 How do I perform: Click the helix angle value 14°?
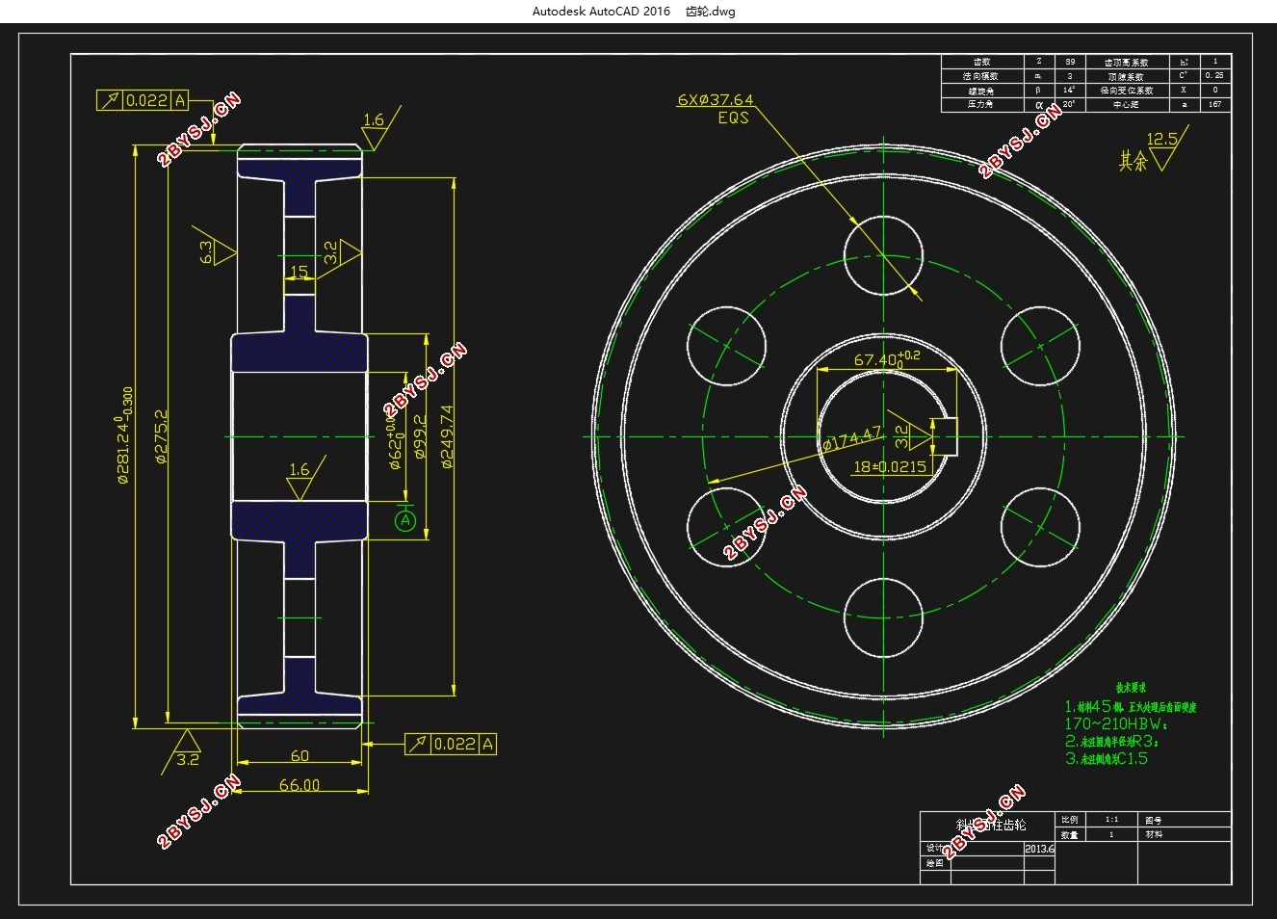(1070, 90)
